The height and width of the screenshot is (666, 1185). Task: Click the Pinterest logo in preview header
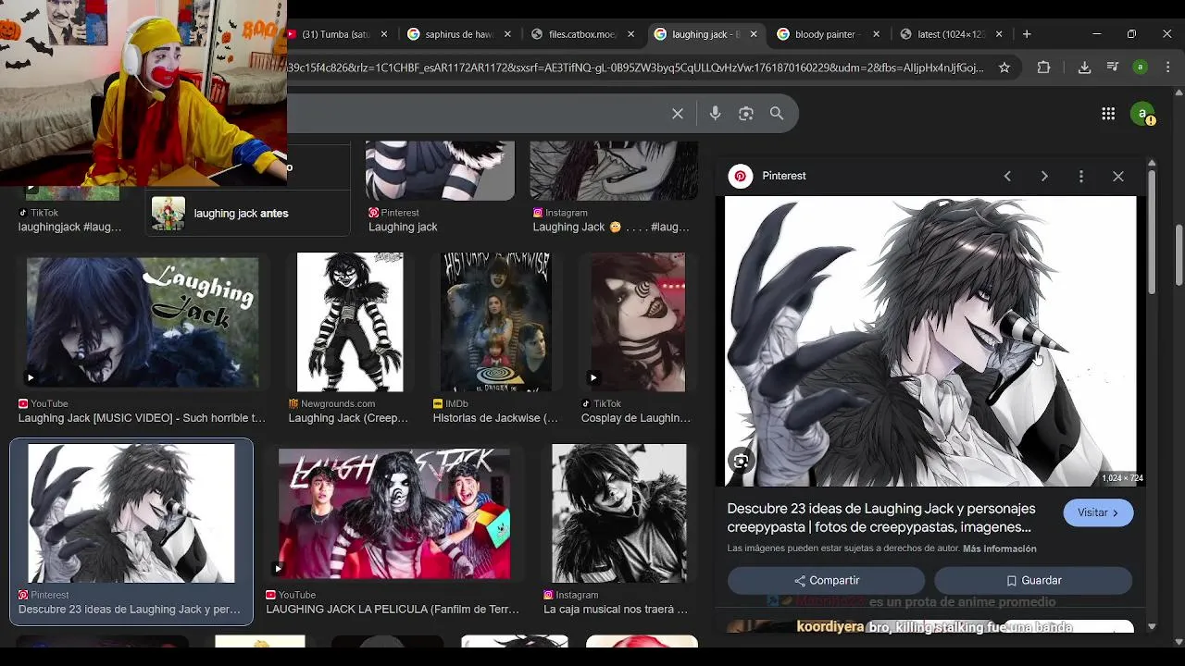coord(740,176)
